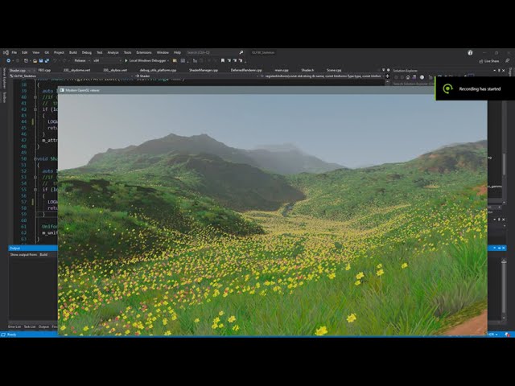Open the Shader class scope dropdown
Viewport: 515px width, 386px height.
click(196, 76)
